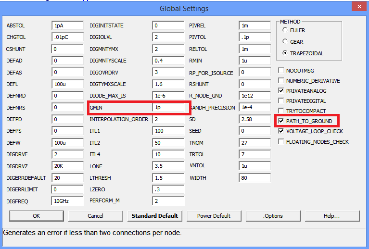Click the ABSTOL input field
This screenshot has height=249, width=369.
click(x=67, y=25)
